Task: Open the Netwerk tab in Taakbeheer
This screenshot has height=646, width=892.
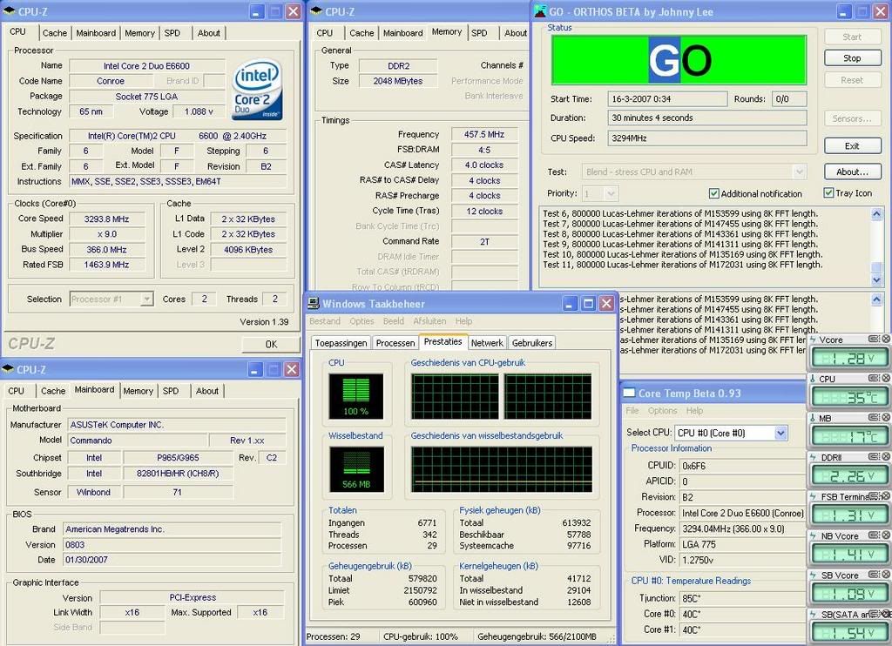Action: point(487,343)
